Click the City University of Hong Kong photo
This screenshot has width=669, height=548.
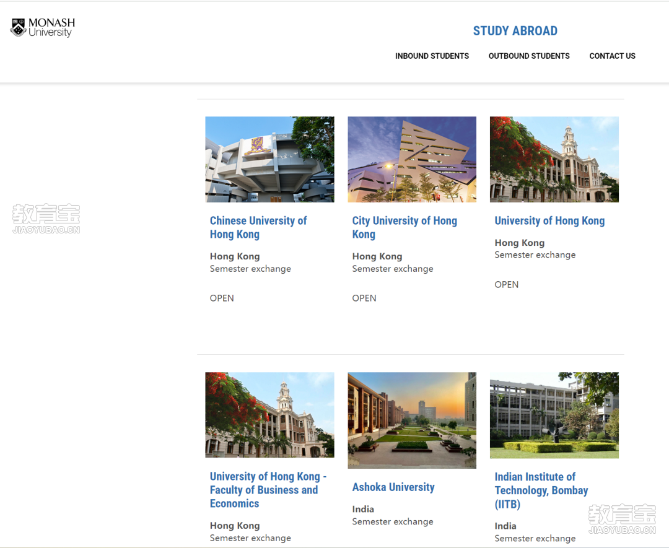[412, 159]
